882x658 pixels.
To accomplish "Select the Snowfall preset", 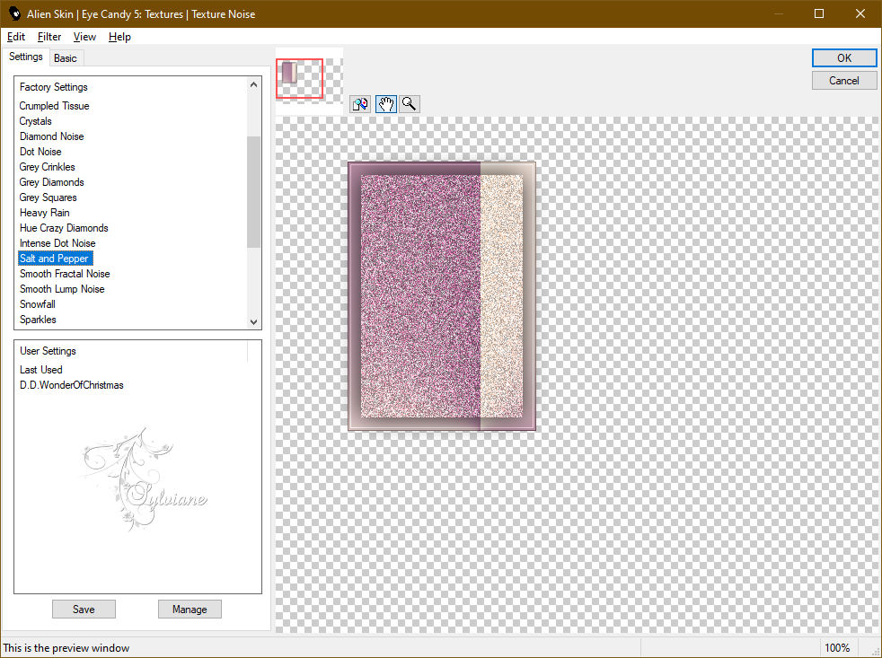I will (x=38, y=303).
